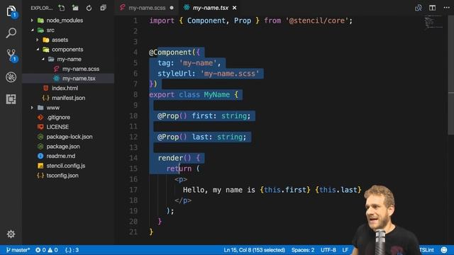Open the Extensions view in activity bar
The height and width of the screenshot is (255, 454).
[11, 99]
